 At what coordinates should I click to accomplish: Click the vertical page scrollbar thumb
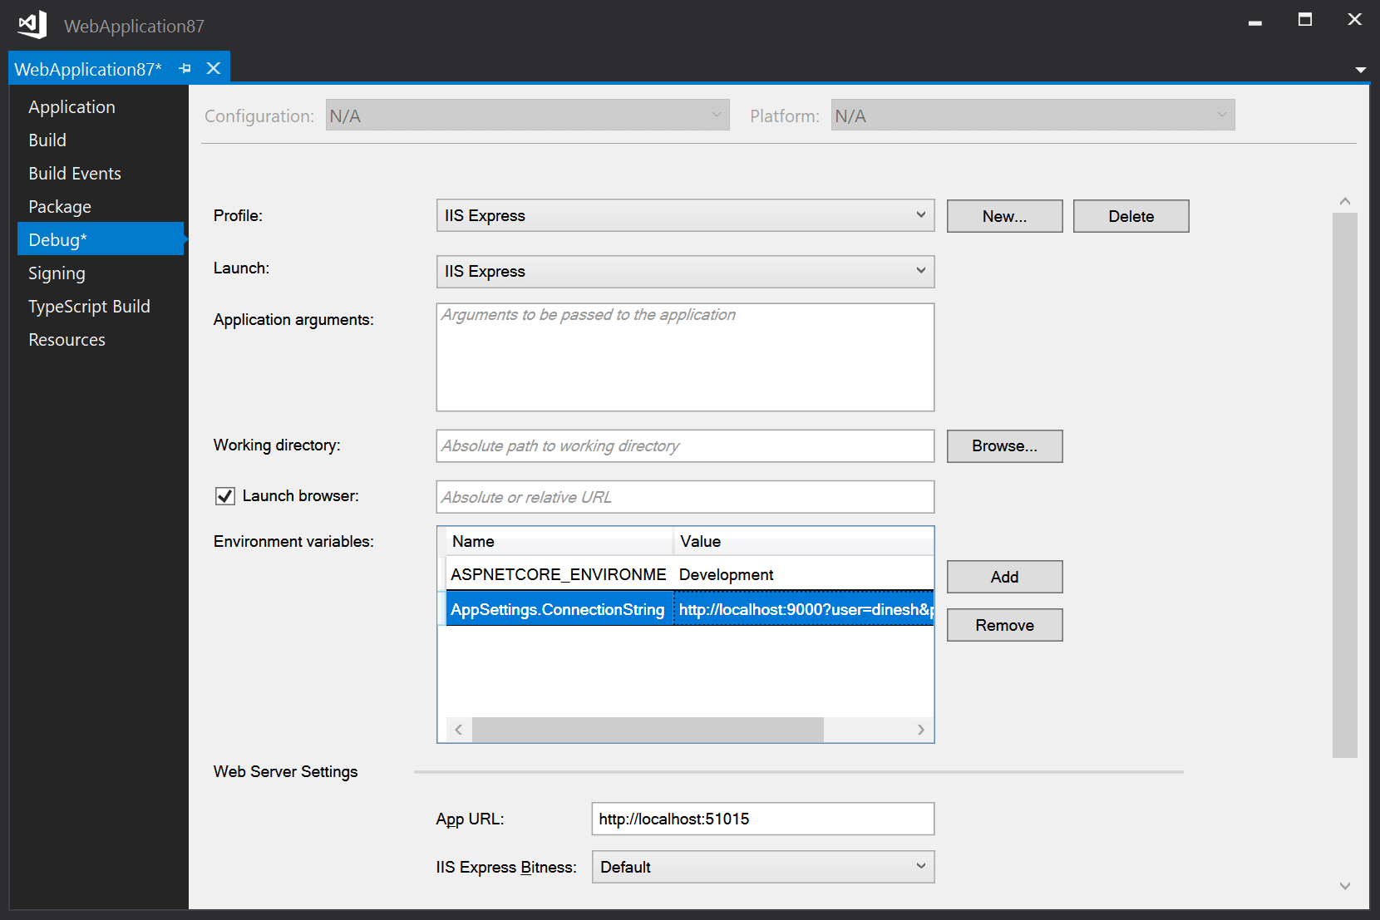(1345, 485)
